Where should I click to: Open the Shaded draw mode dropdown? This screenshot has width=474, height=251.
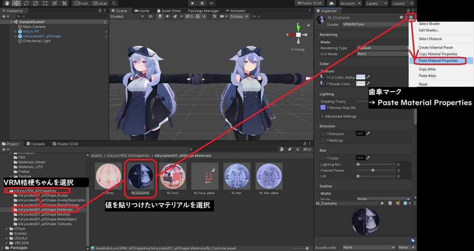(x=127, y=17)
